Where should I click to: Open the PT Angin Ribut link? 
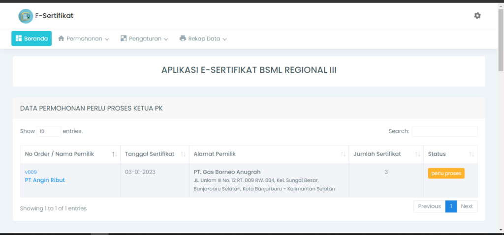click(45, 180)
